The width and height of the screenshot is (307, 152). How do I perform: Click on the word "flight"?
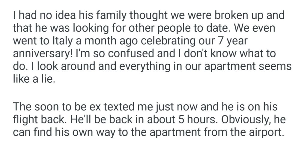25,119
